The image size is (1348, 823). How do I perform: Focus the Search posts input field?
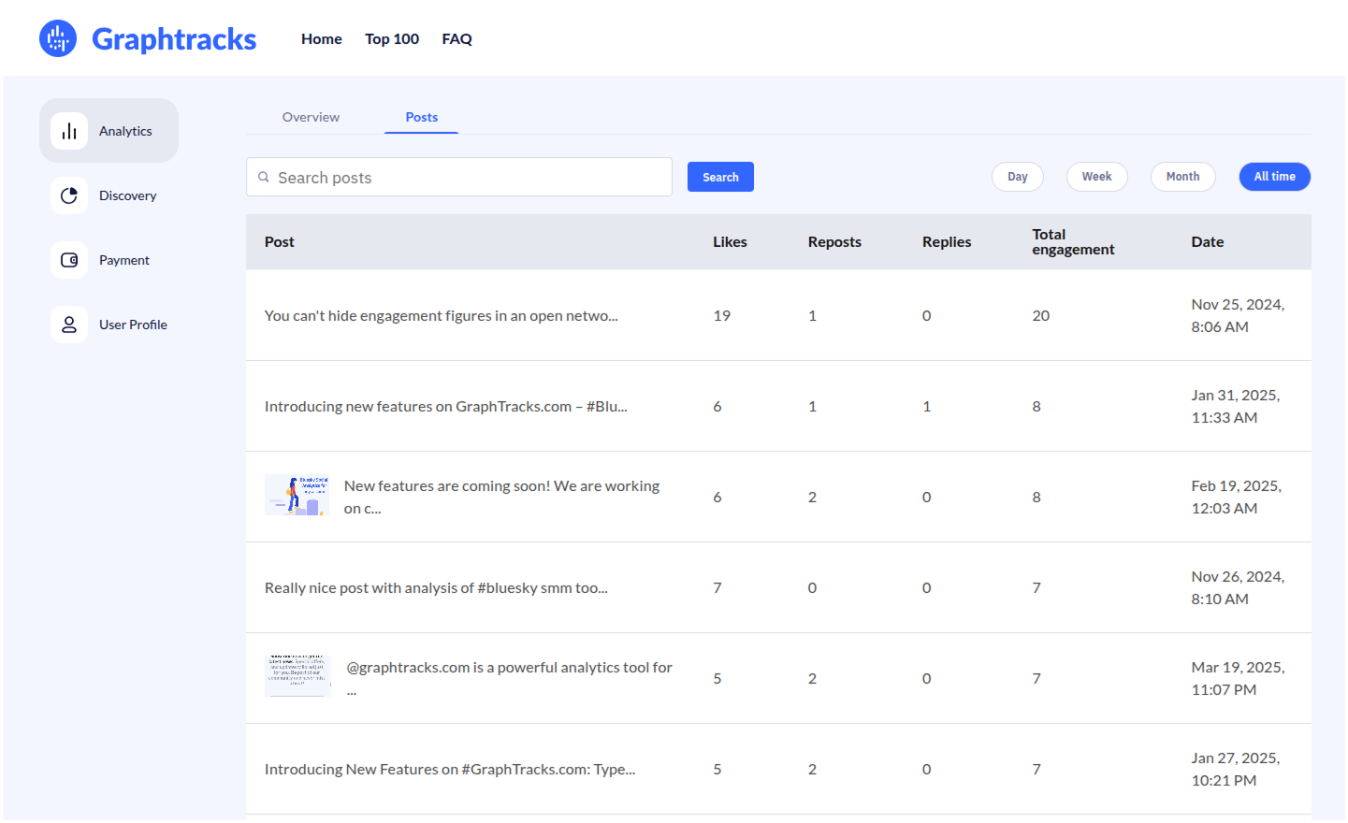pos(459,177)
